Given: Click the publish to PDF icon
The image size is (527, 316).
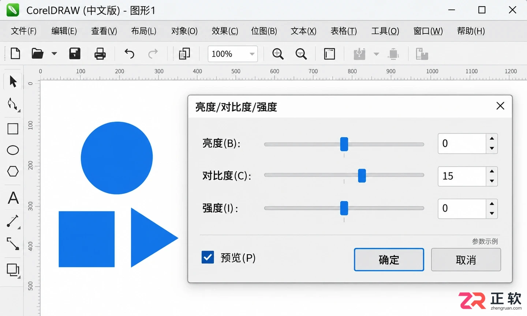Looking at the screenshot, I should tap(422, 54).
